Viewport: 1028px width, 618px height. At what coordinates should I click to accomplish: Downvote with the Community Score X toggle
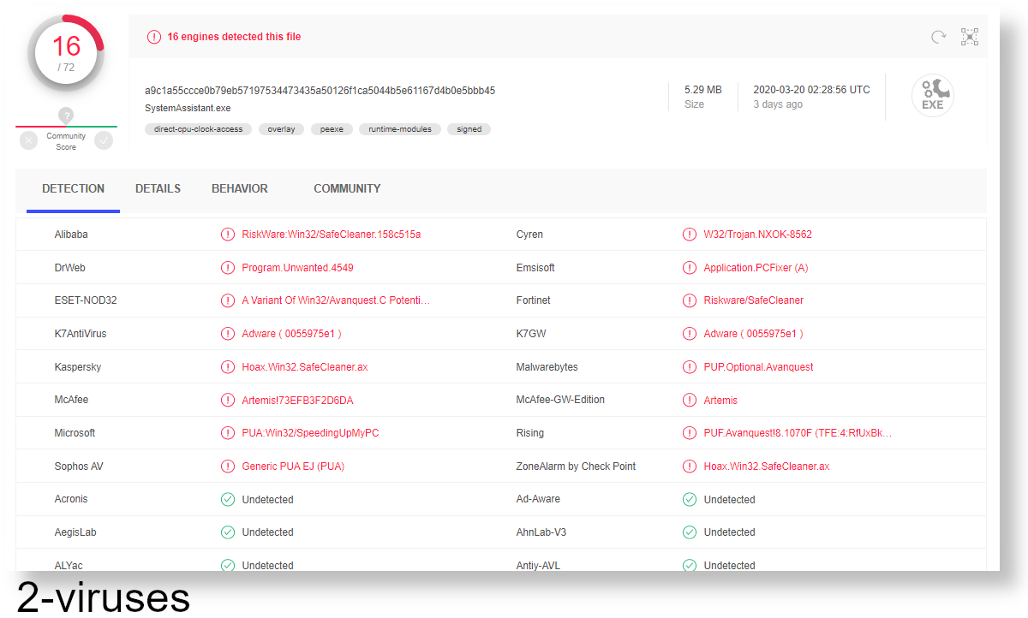[27, 140]
